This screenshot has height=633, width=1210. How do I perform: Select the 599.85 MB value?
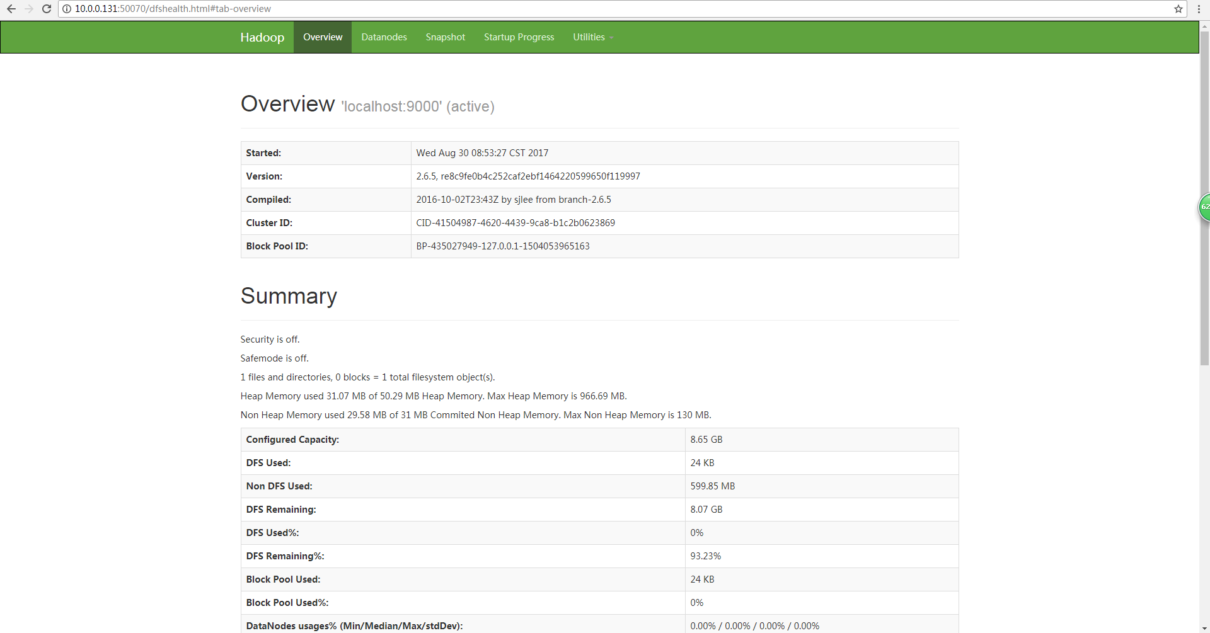point(713,486)
